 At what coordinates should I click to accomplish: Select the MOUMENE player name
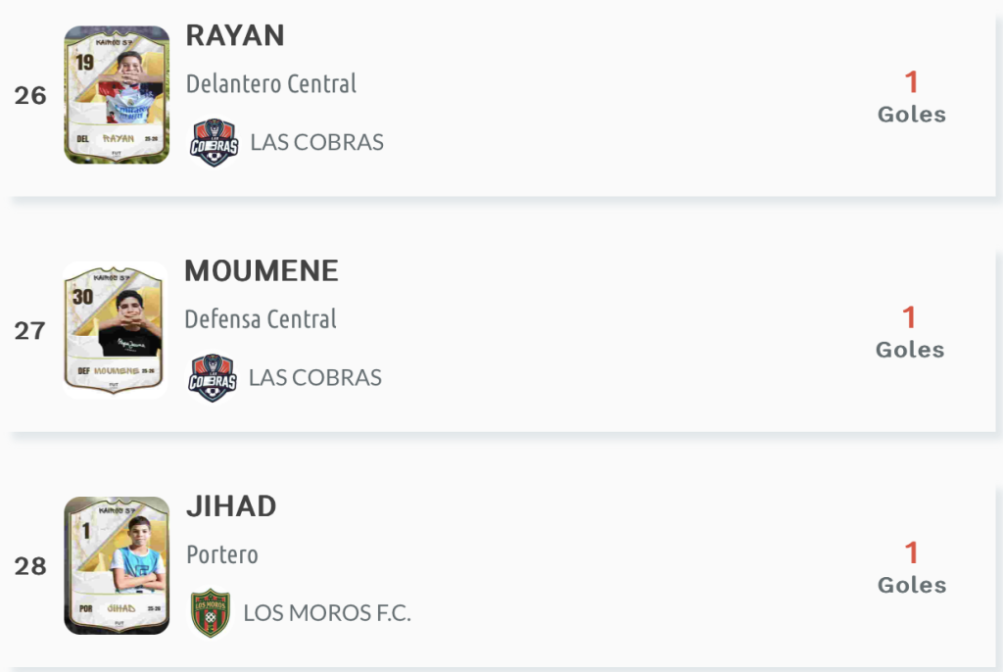coord(262,270)
